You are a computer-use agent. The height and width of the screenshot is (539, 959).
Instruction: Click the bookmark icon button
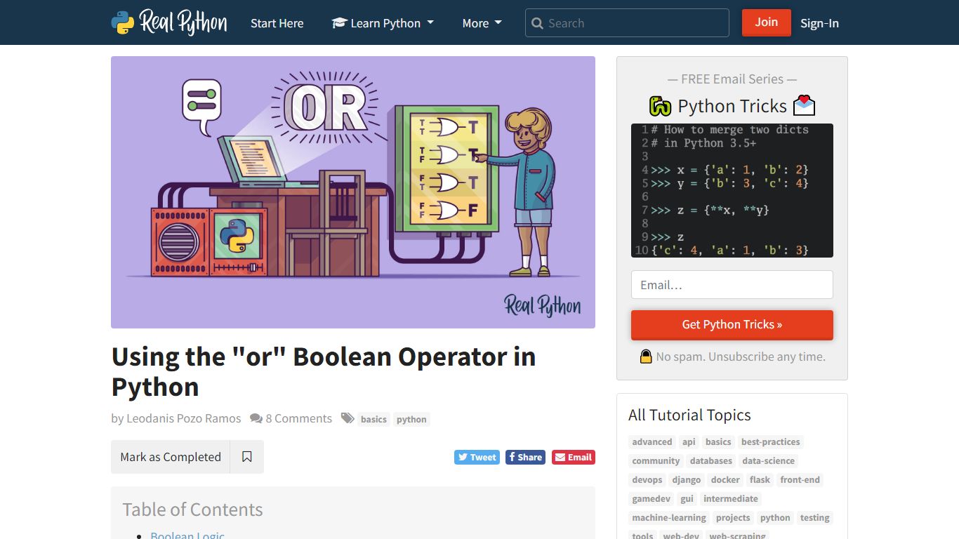point(246,457)
